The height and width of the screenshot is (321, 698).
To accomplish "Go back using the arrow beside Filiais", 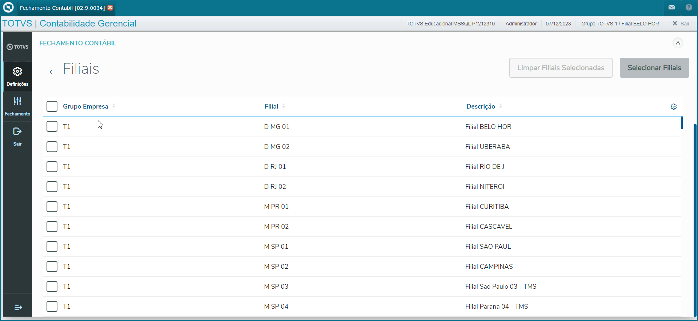I will coord(51,72).
